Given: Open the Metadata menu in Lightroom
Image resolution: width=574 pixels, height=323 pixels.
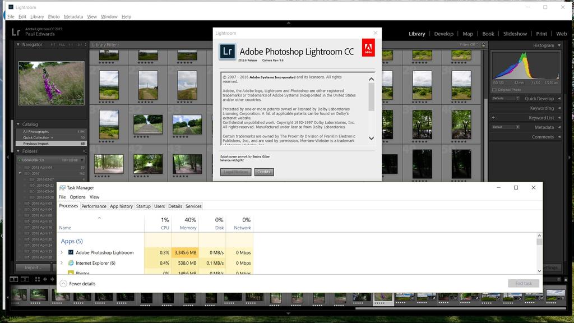Looking at the screenshot, I should pyautogui.click(x=73, y=17).
